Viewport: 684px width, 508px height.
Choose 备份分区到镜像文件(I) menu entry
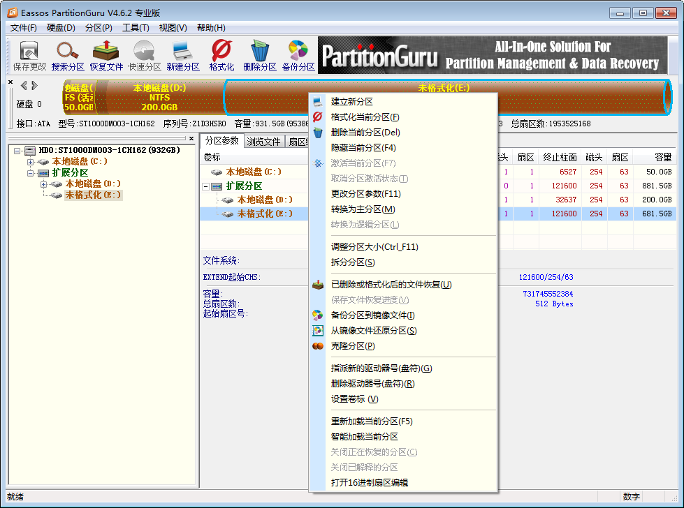403,315
